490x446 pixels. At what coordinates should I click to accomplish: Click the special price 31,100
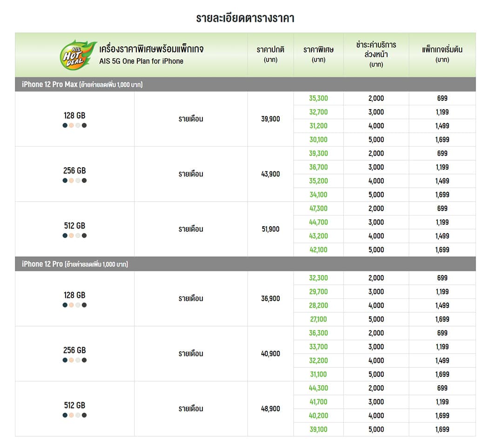(318, 374)
